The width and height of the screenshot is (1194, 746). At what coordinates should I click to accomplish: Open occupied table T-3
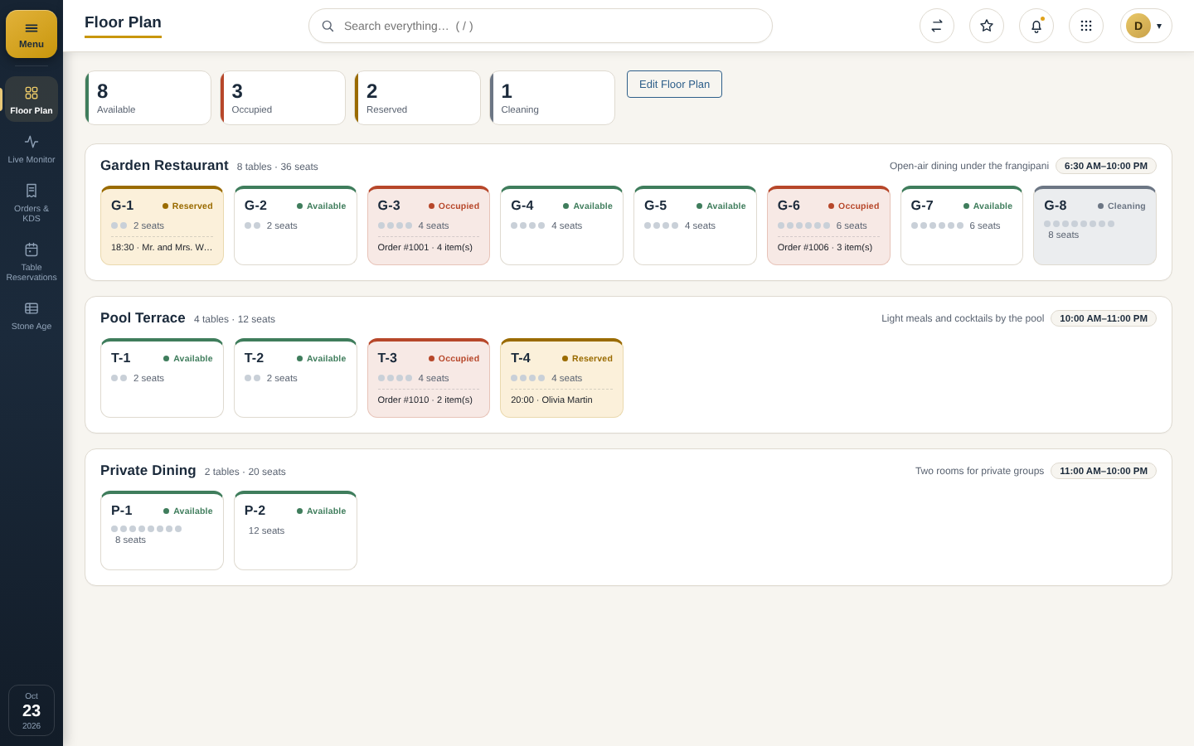[x=429, y=378]
